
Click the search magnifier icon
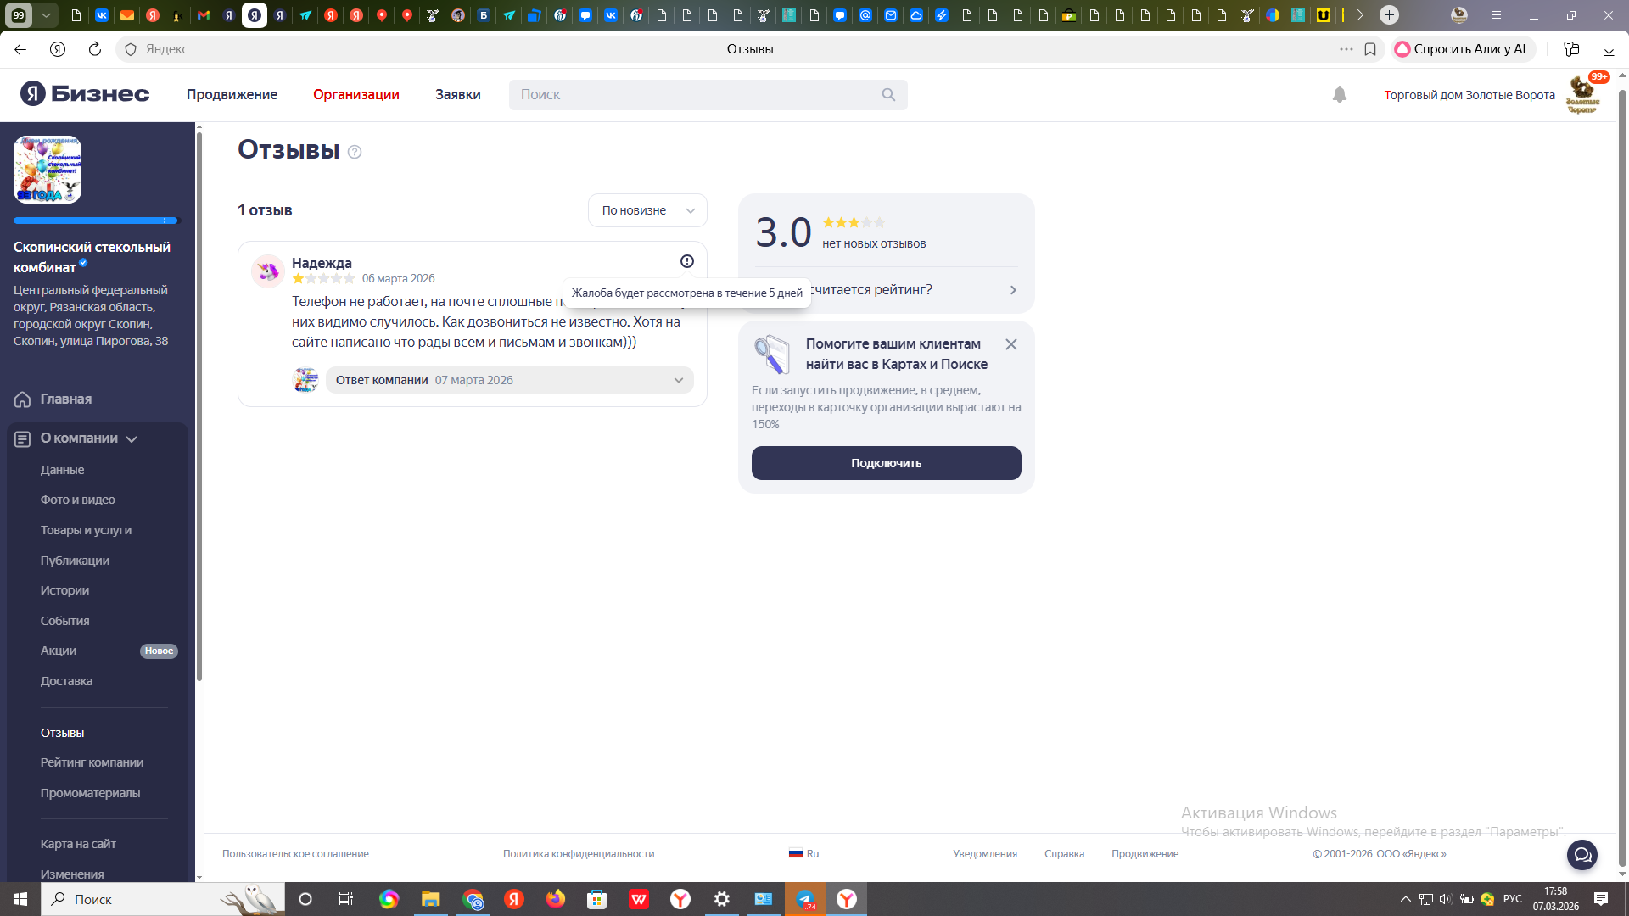(x=887, y=95)
